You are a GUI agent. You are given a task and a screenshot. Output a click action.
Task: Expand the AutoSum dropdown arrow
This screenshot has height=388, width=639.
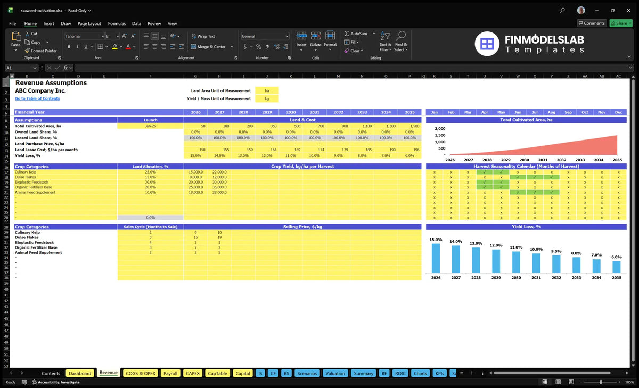click(374, 34)
